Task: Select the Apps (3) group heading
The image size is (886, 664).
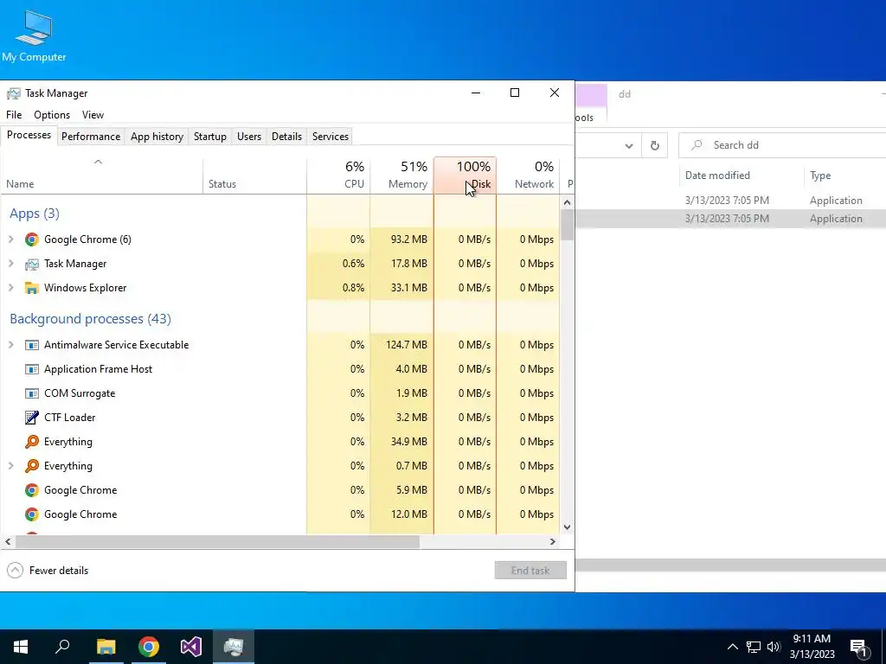Action: tap(35, 214)
